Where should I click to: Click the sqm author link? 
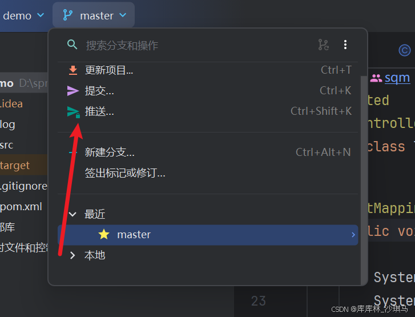pyautogui.click(x=397, y=78)
